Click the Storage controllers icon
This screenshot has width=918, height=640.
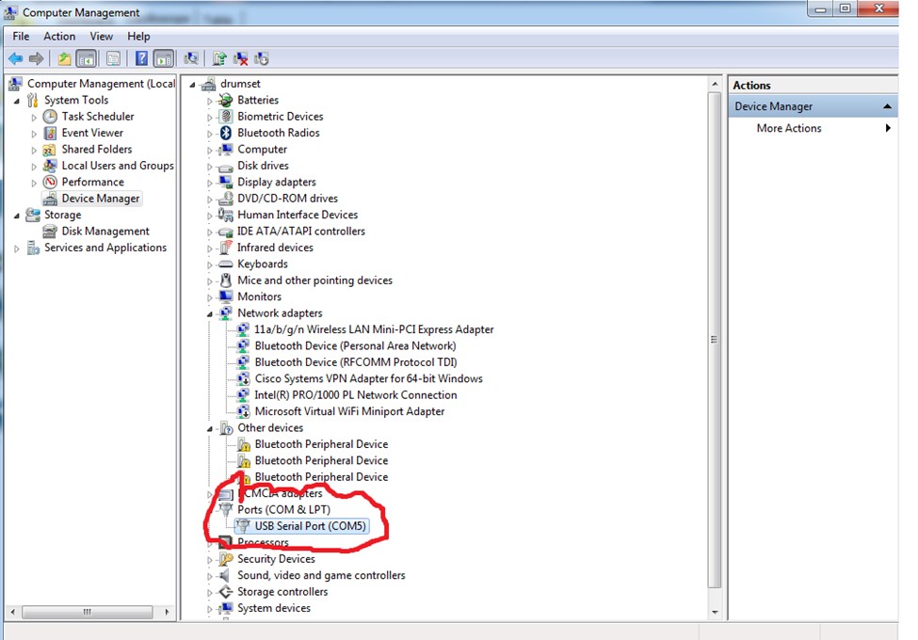pyautogui.click(x=225, y=591)
